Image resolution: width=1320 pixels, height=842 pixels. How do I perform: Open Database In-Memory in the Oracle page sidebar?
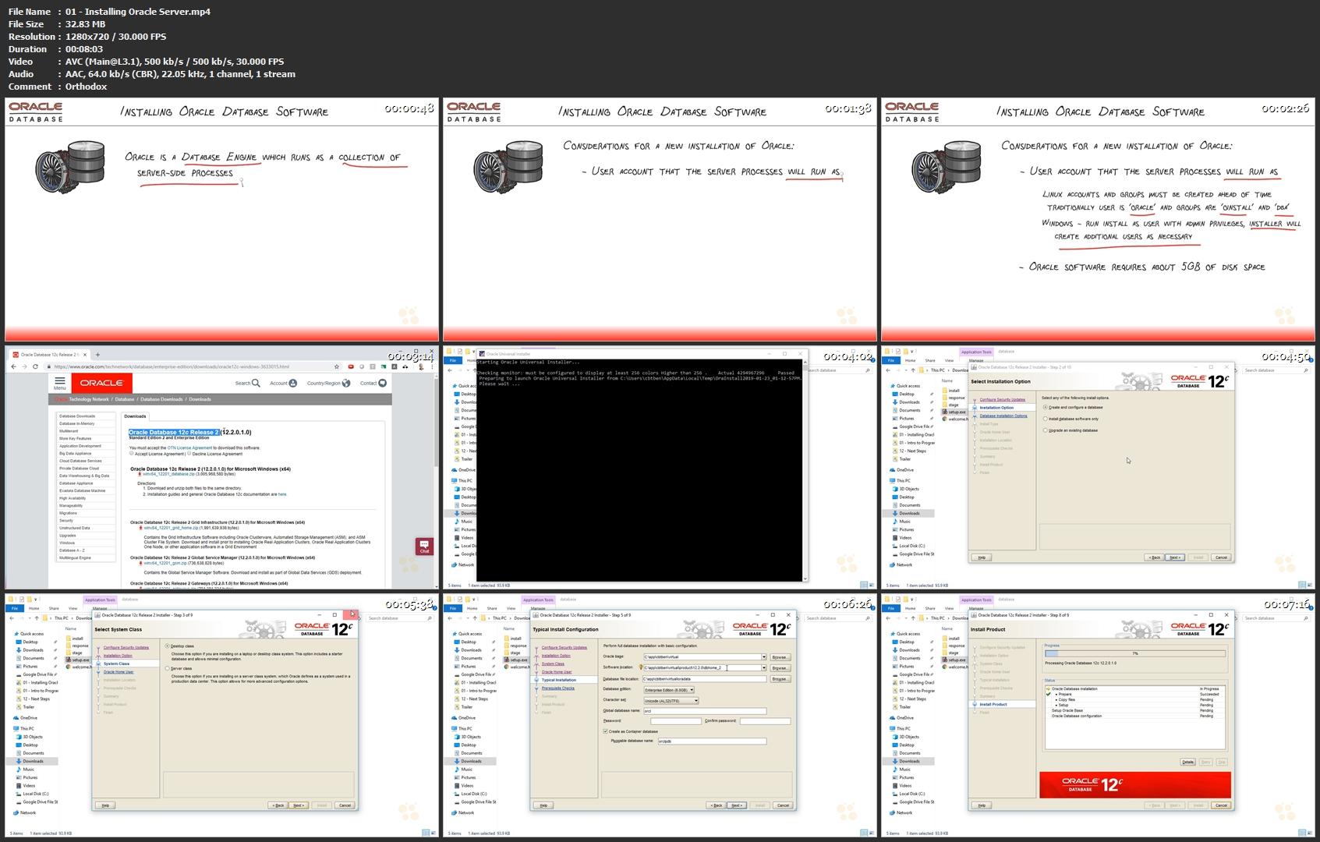pos(77,423)
